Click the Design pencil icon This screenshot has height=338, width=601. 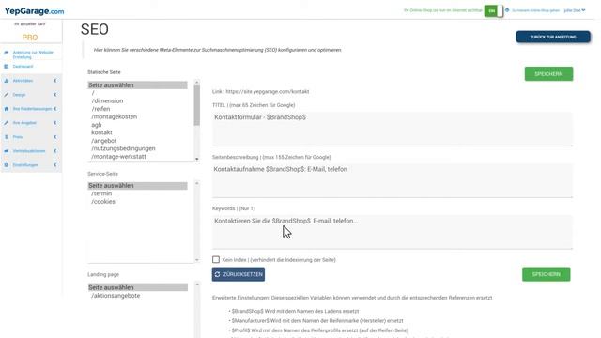[x=7, y=95]
